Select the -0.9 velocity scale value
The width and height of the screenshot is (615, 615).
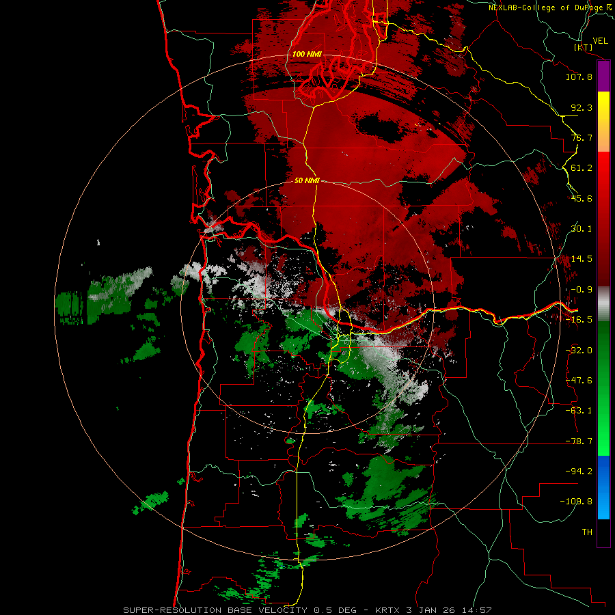582,290
